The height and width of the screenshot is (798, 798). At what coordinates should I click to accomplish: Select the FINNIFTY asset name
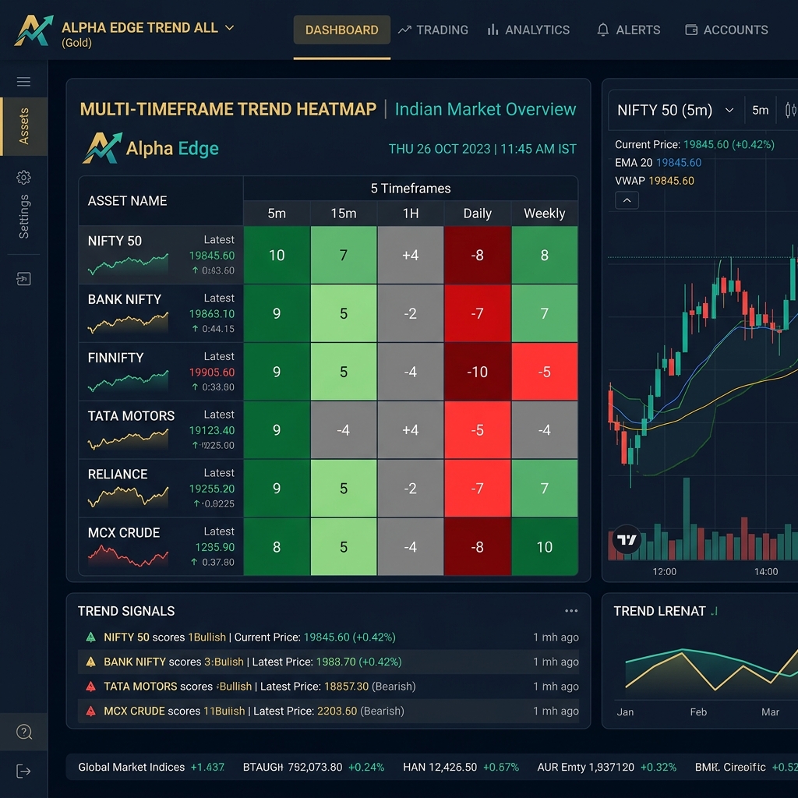[x=115, y=358]
